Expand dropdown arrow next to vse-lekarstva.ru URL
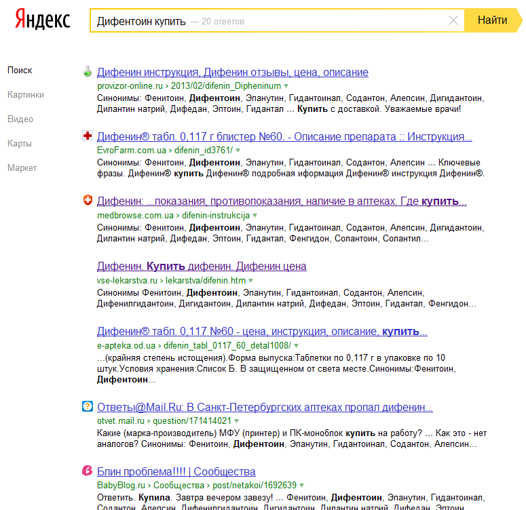Image resolution: width=526 pixels, height=510 pixels. 251,281
